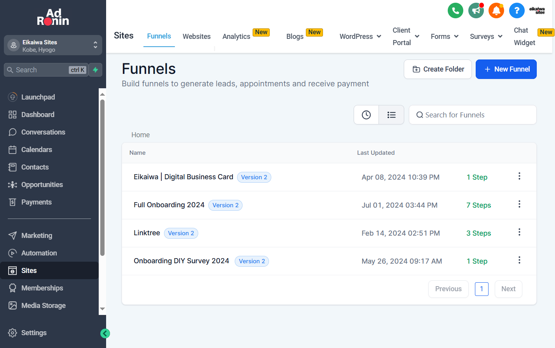Click the New Funnel button
This screenshot has height=348, width=555.
pyautogui.click(x=506, y=69)
